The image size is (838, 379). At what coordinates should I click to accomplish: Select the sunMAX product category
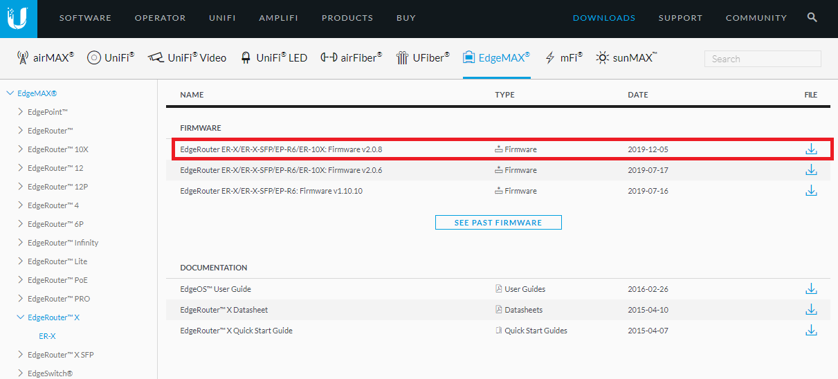tap(627, 58)
